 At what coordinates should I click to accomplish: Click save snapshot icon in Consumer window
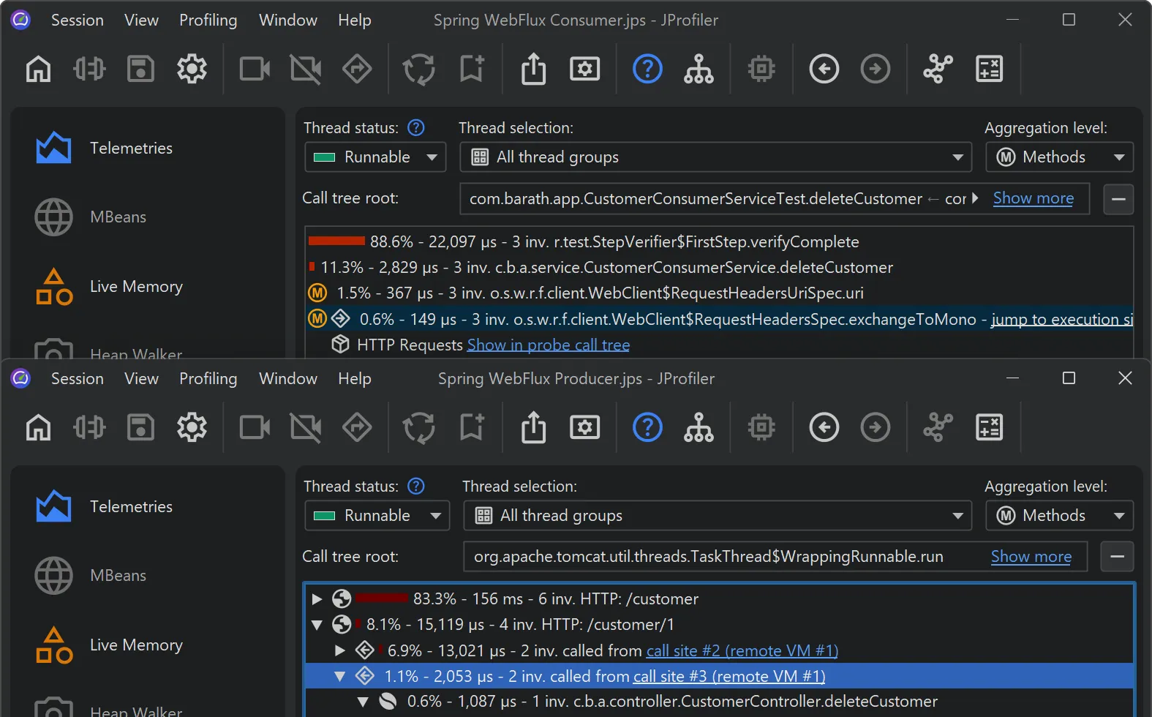tap(140, 70)
